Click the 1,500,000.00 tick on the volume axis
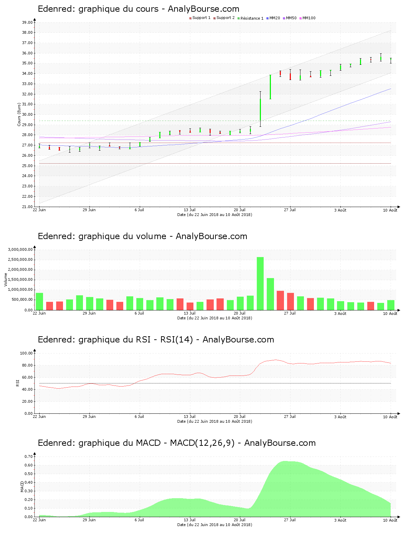 [20, 280]
